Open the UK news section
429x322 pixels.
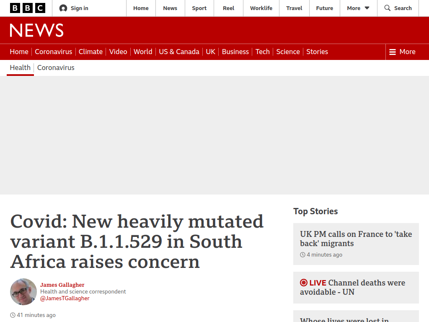(211, 52)
